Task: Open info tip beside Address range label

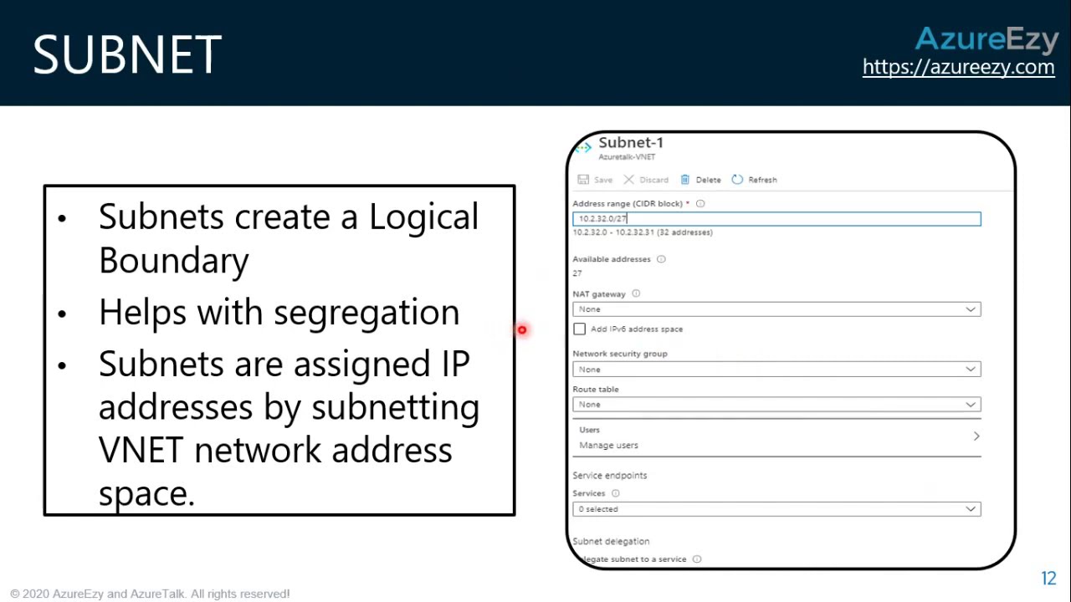Action: tap(700, 203)
